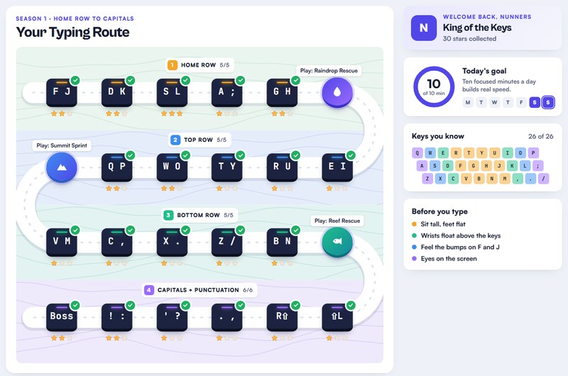Click 'Feel the bumps on F and J' tip
Screen dimensions: 568x376
click(460, 247)
